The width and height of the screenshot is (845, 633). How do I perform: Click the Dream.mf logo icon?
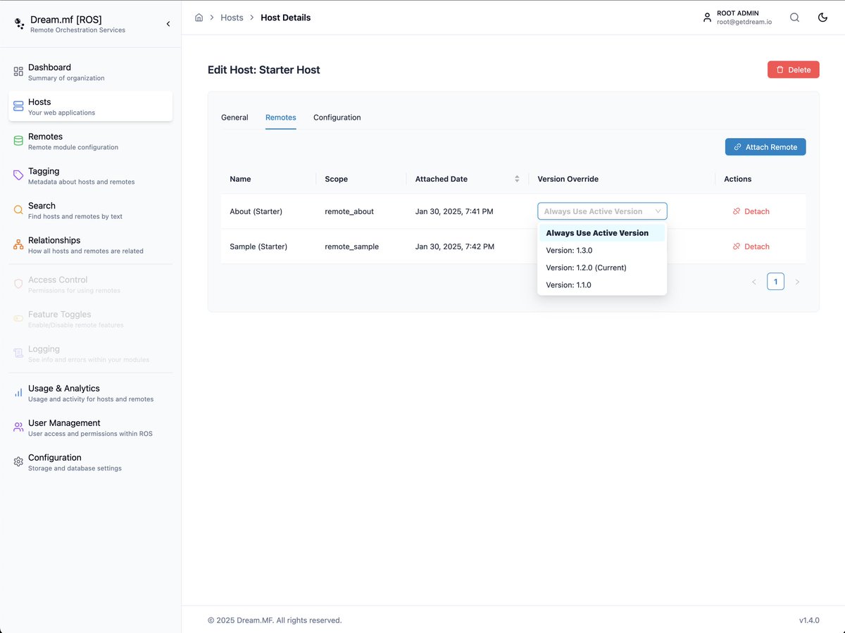click(19, 24)
